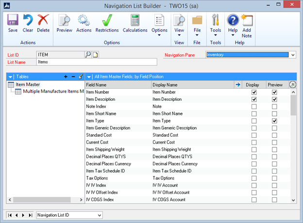
Task: Open the All Item Master Fields view dropdown
Action: pos(89,77)
